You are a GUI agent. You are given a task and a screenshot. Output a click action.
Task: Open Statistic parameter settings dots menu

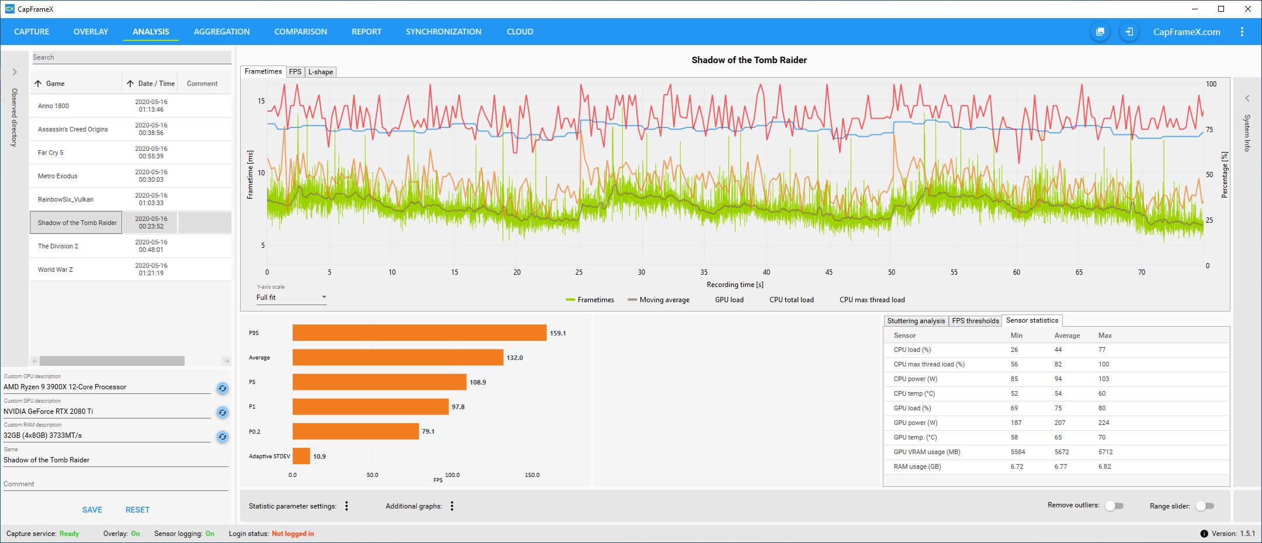346,506
